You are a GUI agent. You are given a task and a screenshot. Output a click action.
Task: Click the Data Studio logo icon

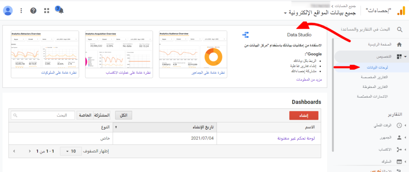pos(246,35)
